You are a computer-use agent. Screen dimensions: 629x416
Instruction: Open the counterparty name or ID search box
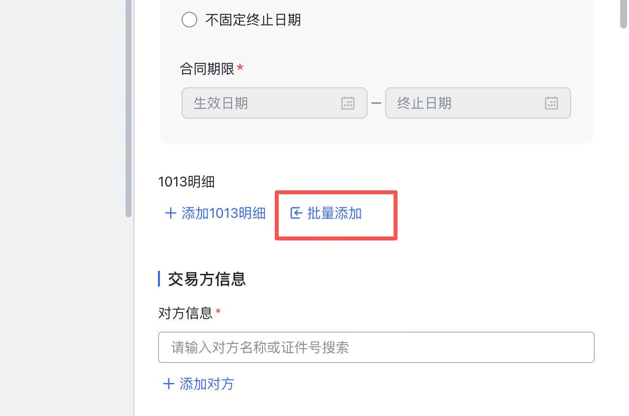pos(376,347)
